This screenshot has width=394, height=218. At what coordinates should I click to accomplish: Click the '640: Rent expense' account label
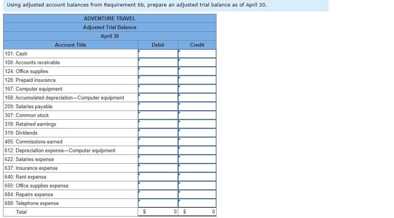point(25,177)
